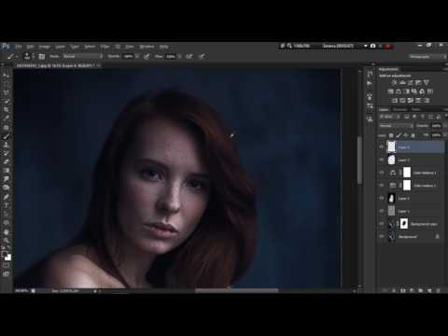Open the layer blend mode dropdown
Image resolution: width=448 pixels, height=336 pixels.
point(396,126)
